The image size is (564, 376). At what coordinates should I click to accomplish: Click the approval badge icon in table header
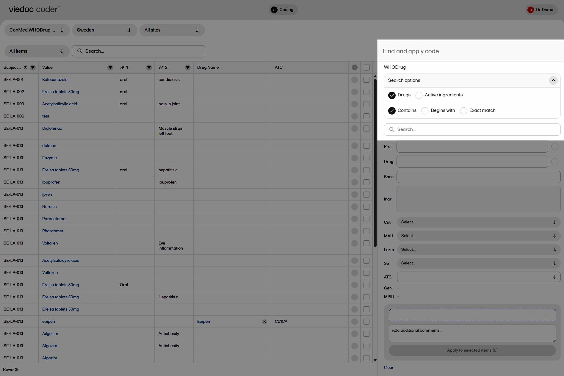coord(355,68)
